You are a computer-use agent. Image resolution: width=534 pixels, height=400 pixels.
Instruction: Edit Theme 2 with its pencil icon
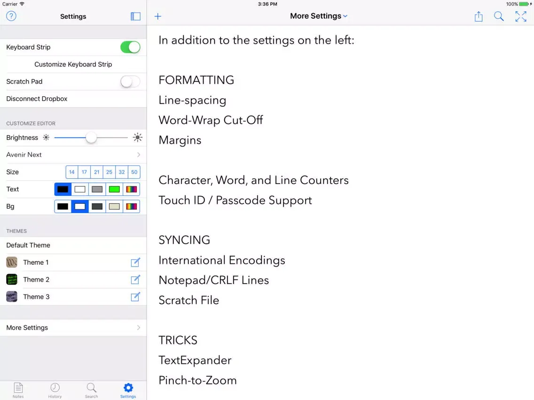(135, 280)
